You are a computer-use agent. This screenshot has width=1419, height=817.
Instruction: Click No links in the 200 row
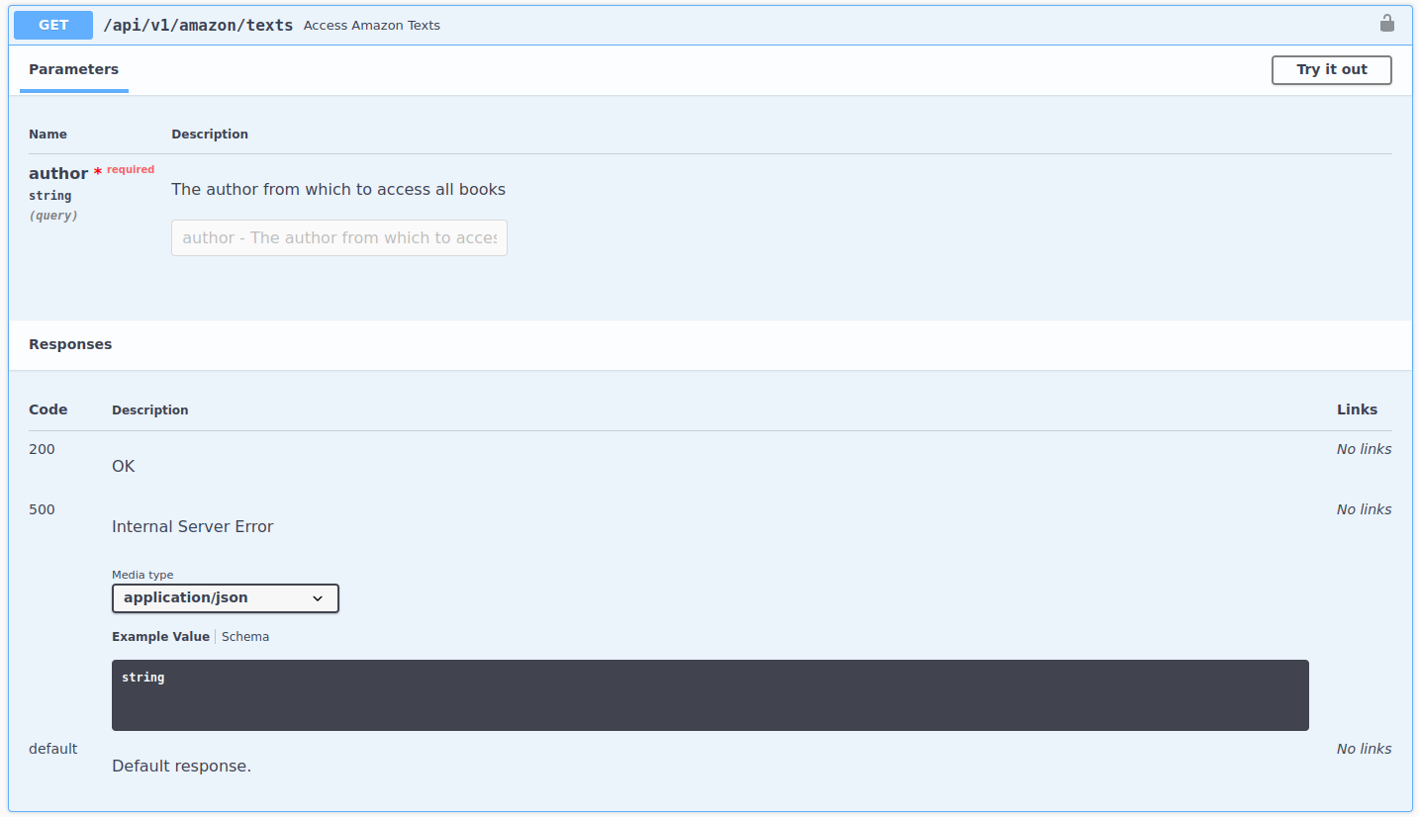pos(1363,449)
